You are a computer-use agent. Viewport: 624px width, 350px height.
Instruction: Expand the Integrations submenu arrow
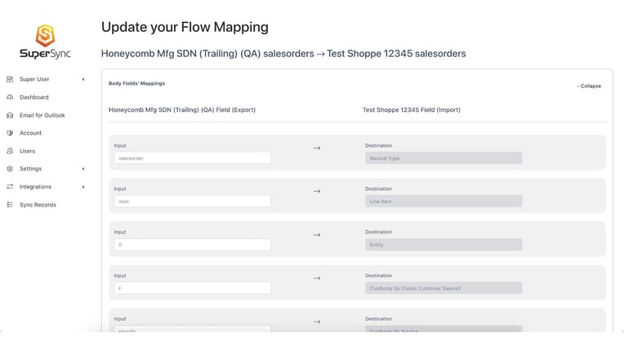point(83,187)
